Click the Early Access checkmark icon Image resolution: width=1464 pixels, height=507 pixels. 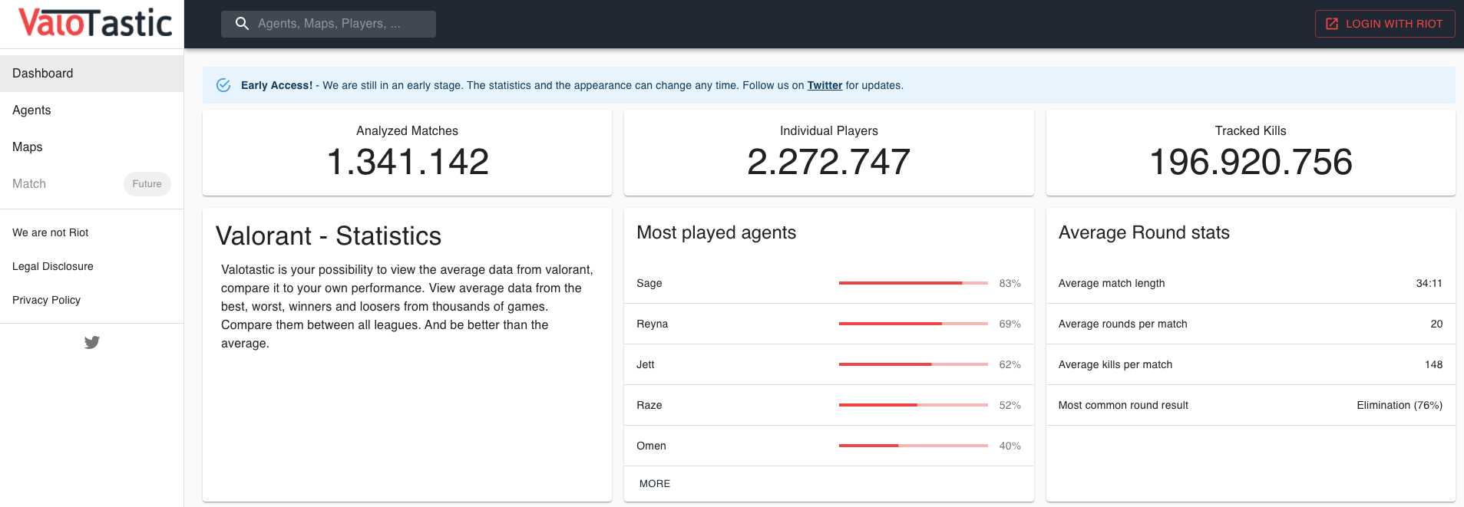223,85
